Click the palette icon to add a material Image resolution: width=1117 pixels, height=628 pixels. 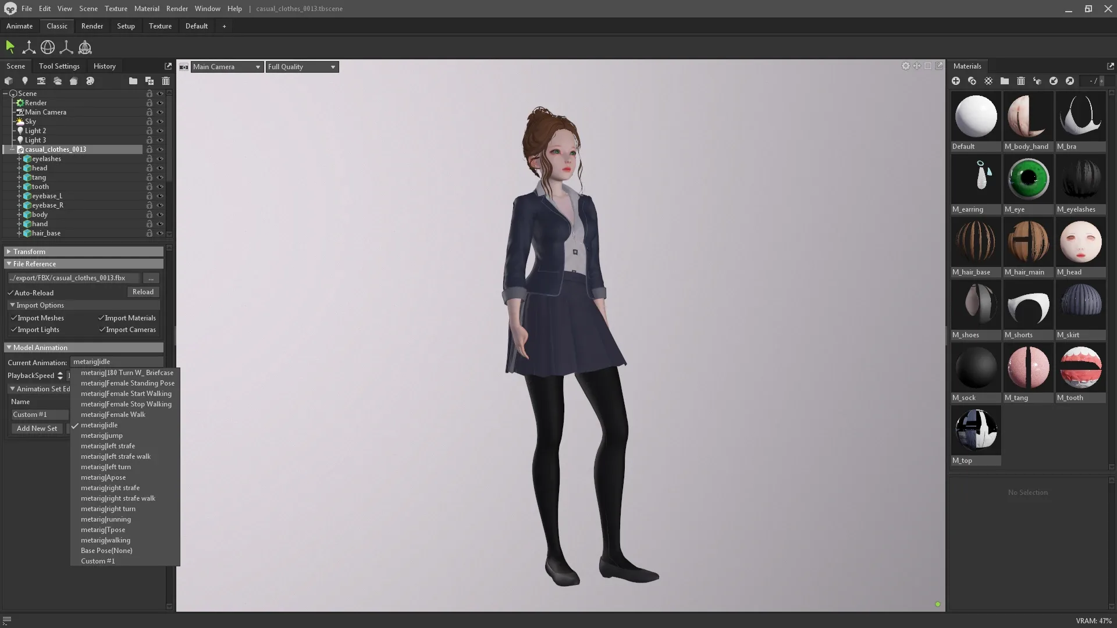point(90,81)
